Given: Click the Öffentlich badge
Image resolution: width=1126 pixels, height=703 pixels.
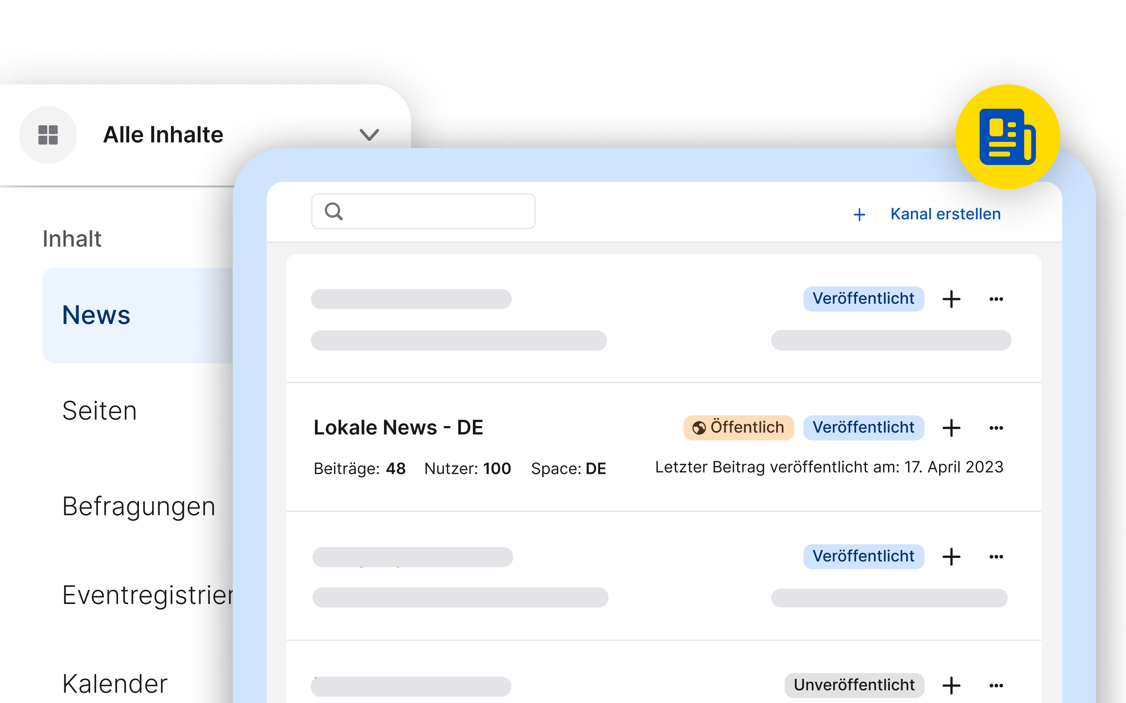Looking at the screenshot, I should click(x=738, y=427).
